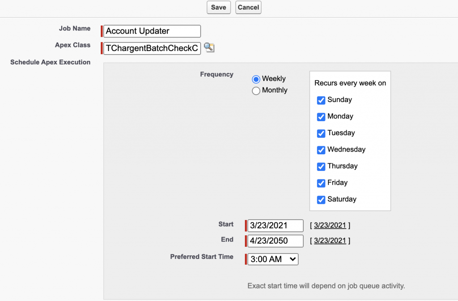The image size is (458, 301).
Task: Click into the Start date field
Action: tap(276, 226)
